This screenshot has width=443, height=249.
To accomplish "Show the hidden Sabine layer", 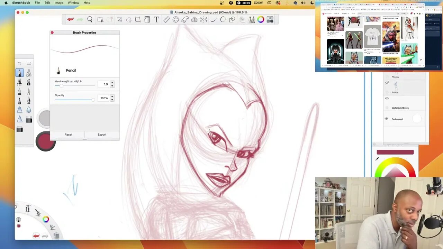I will coord(387,83).
